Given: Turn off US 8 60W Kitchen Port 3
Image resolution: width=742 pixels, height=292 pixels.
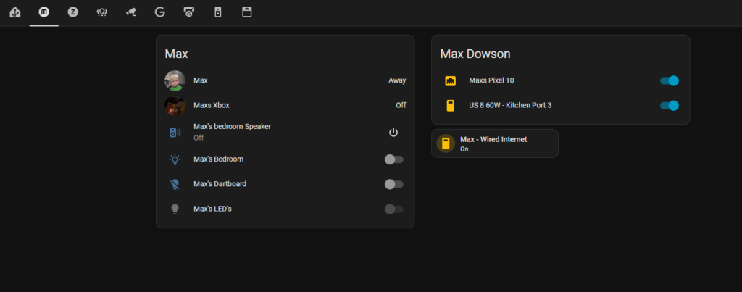Looking at the screenshot, I should coord(669,106).
